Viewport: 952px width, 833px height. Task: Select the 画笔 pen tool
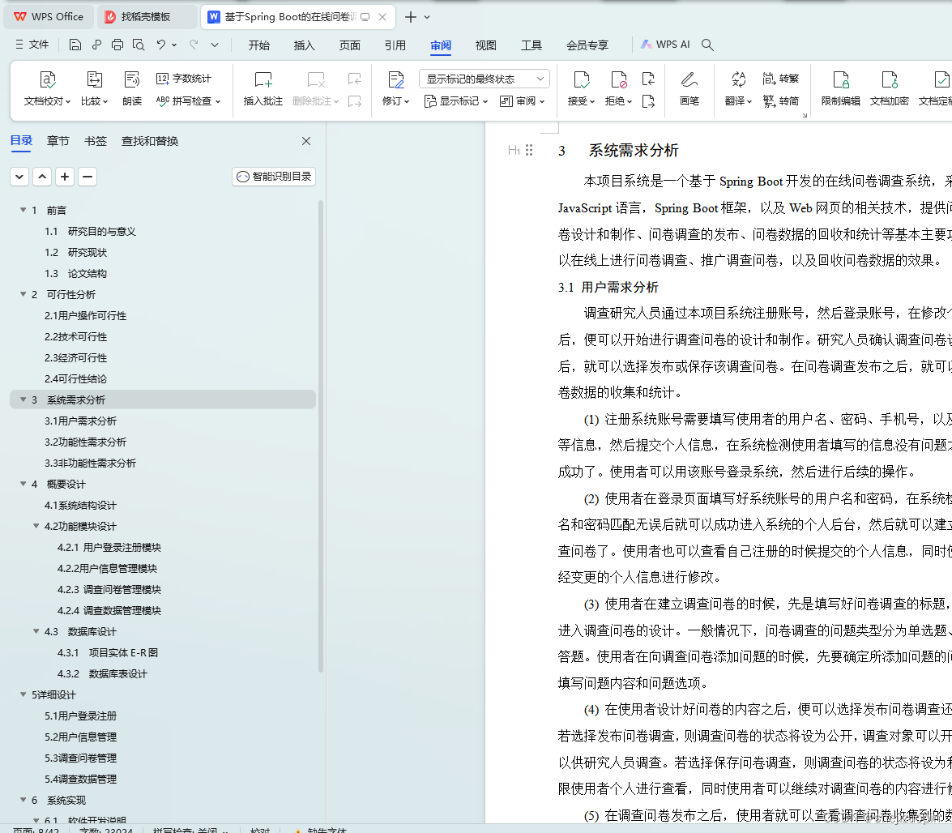pyautogui.click(x=689, y=88)
